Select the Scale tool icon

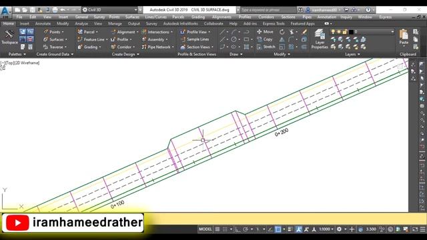click(282, 47)
